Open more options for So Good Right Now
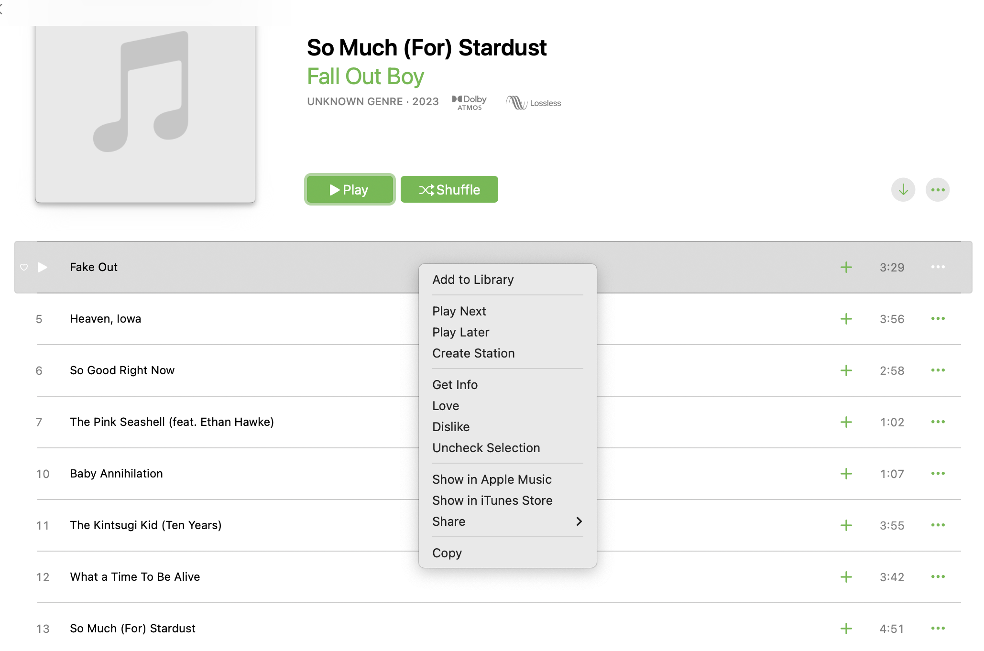Screen dimensions: 984x651 (x=938, y=370)
